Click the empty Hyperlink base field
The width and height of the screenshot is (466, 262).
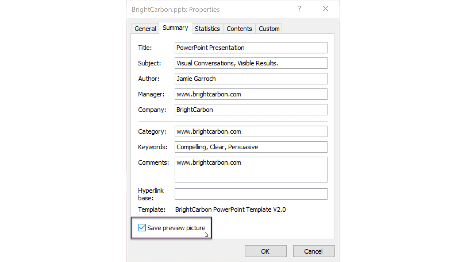click(x=251, y=194)
